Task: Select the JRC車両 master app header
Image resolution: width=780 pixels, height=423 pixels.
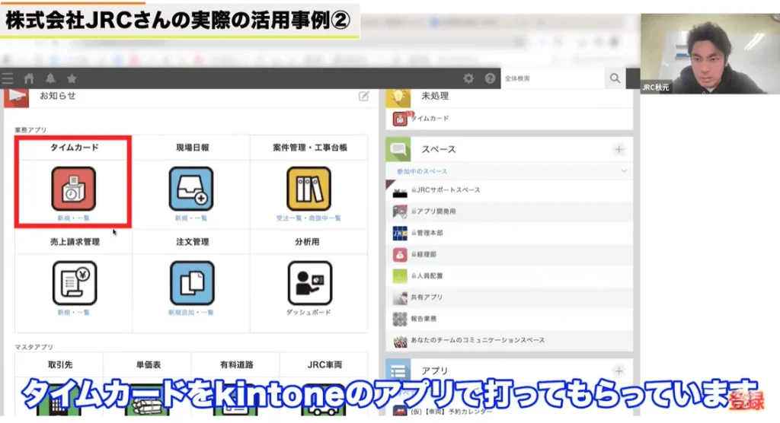Action: click(x=324, y=365)
